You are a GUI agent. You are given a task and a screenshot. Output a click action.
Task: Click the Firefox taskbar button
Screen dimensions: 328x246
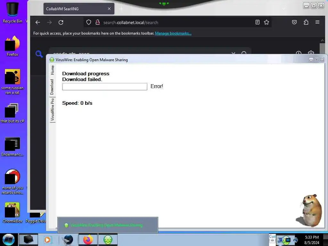tap(88, 240)
